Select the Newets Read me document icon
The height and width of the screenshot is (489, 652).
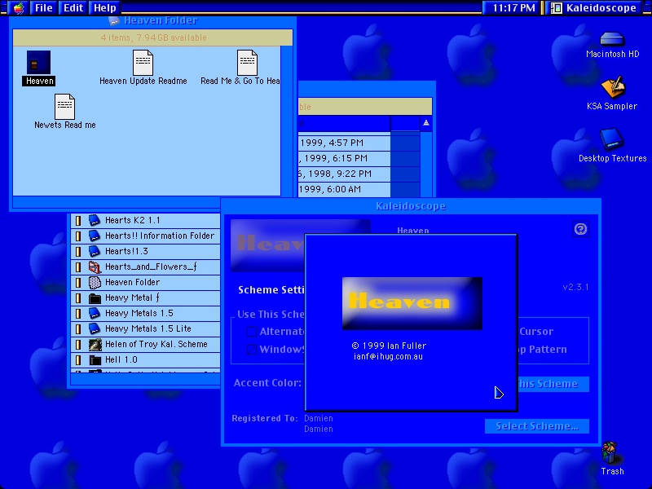pos(65,107)
